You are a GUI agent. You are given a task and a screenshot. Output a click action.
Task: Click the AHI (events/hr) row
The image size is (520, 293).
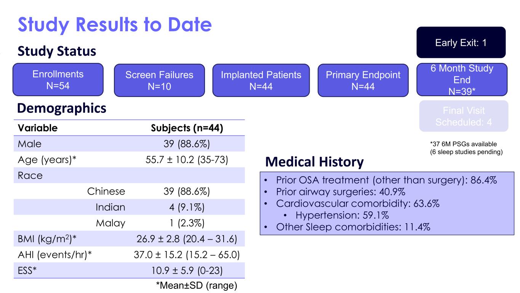pos(129,254)
